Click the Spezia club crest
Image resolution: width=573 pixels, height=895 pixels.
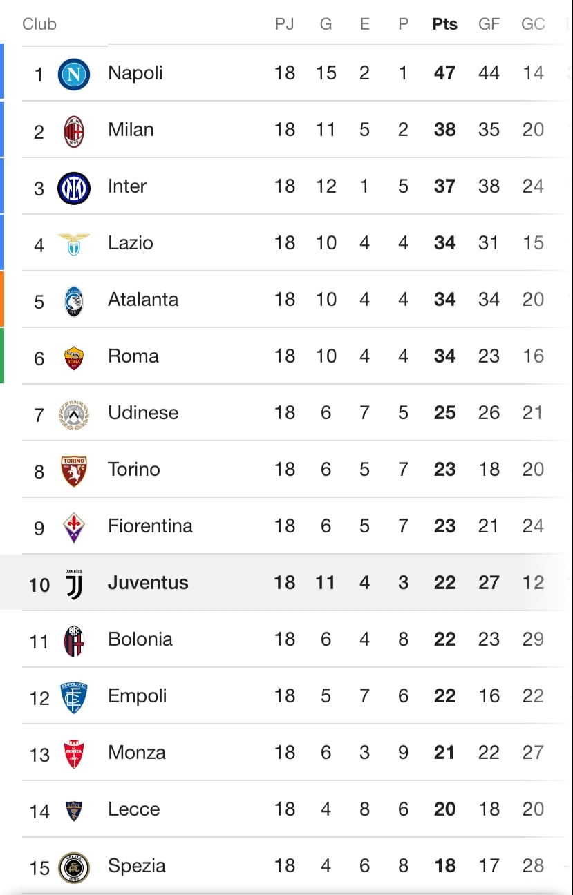[x=73, y=867]
